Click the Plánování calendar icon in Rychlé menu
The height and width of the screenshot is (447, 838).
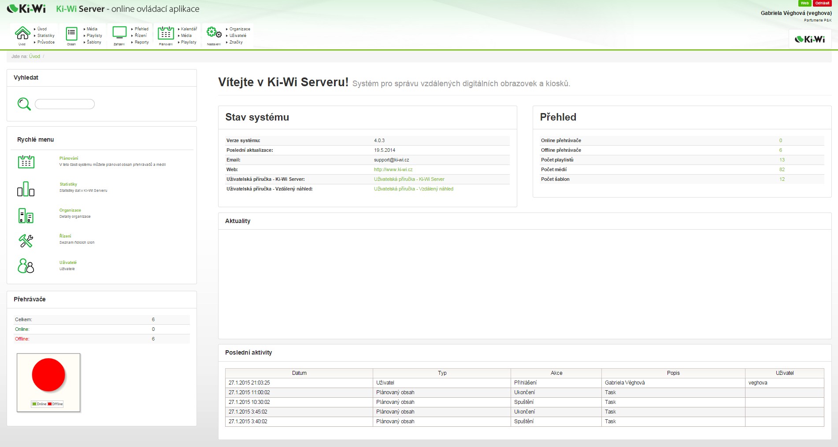(26, 161)
